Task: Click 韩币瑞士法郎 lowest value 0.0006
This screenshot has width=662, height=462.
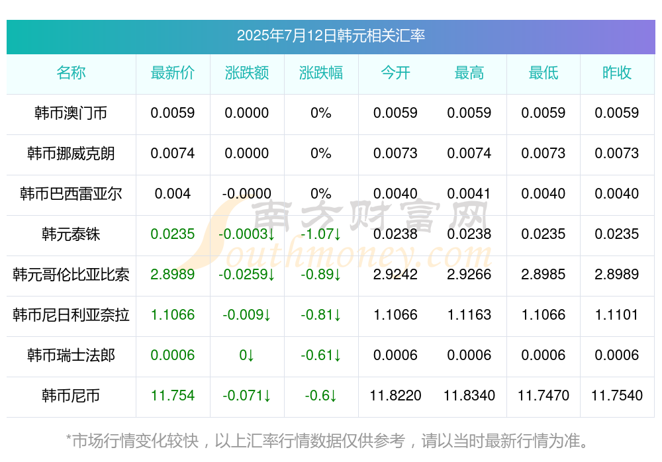Action: point(544,355)
